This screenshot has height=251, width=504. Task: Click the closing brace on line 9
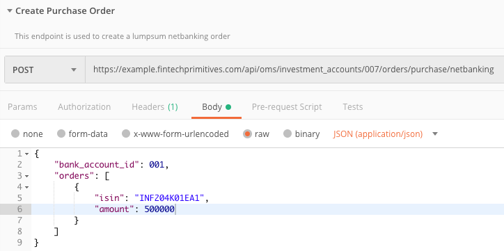(x=36, y=243)
